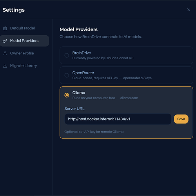Open the Model Providers settings section
The height and width of the screenshot is (196, 196).
point(25,41)
